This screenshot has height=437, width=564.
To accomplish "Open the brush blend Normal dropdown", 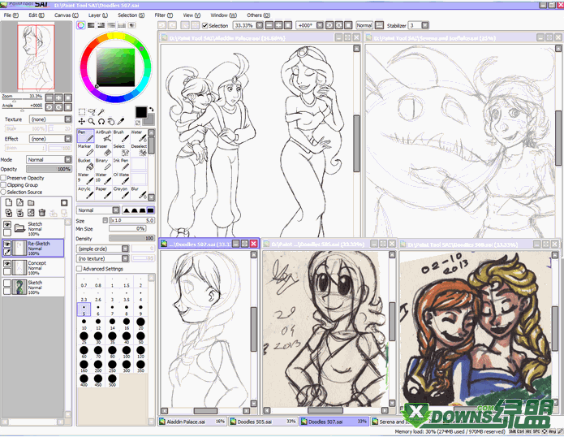I will [x=98, y=210].
